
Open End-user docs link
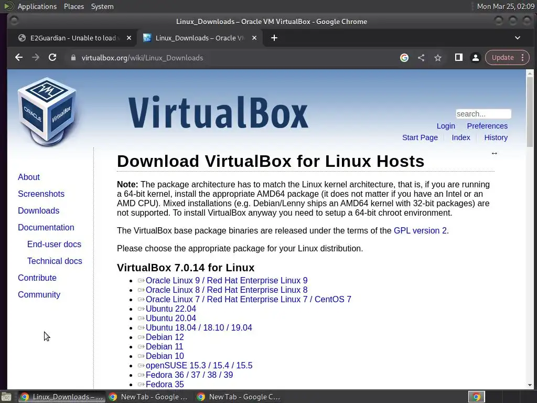54,245
